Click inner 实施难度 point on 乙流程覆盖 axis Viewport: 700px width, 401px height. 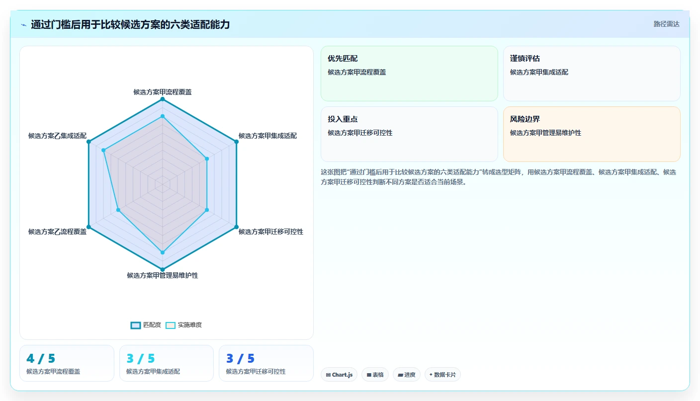[x=118, y=210]
